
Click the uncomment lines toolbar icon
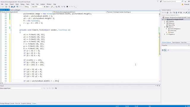(x=64, y=7)
